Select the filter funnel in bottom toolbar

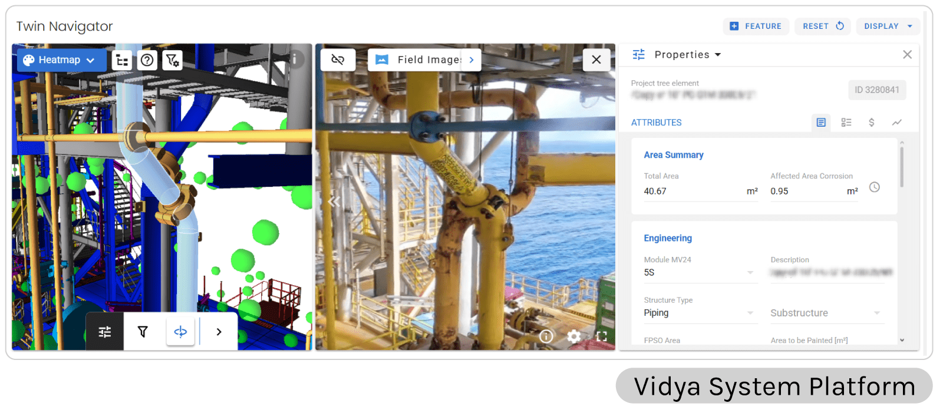coord(143,332)
